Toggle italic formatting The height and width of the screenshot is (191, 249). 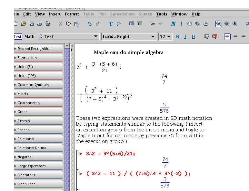click(x=185, y=37)
